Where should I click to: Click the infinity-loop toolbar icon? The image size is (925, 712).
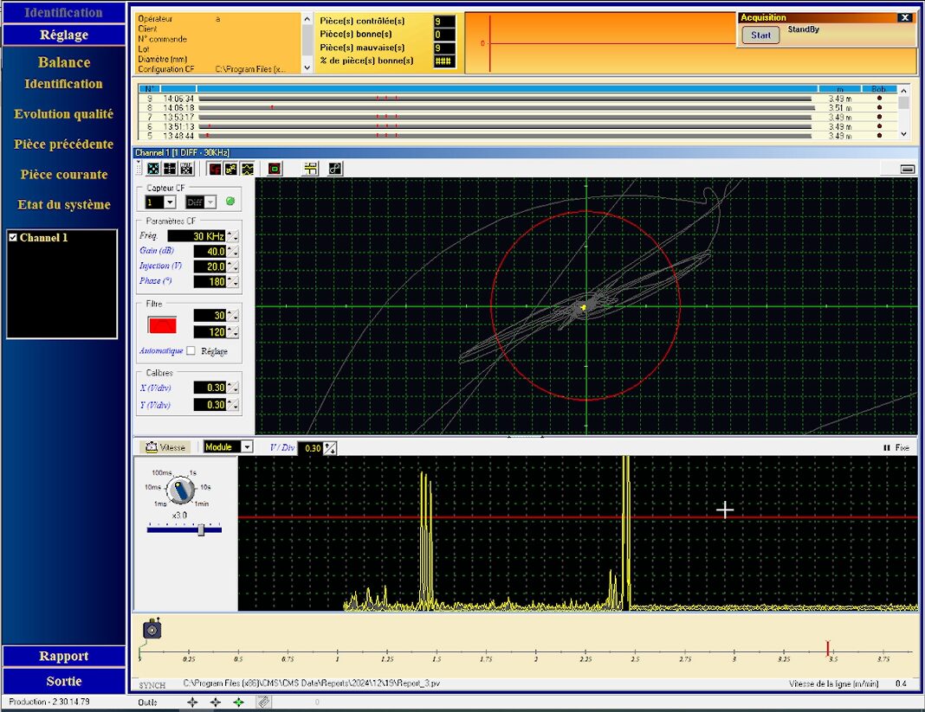coord(334,169)
